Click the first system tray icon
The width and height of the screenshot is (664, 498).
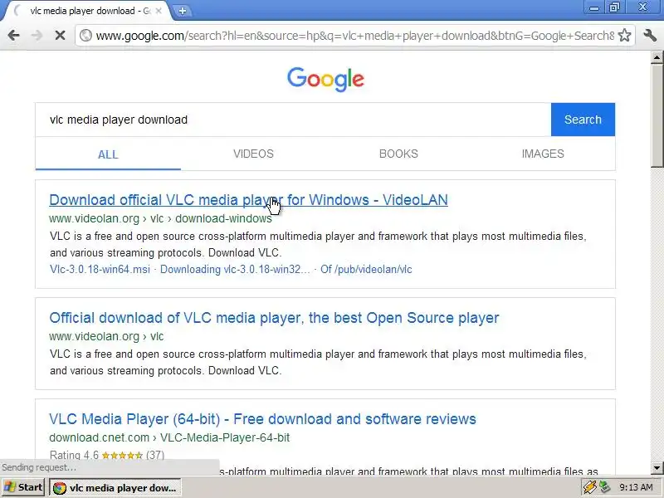point(589,487)
